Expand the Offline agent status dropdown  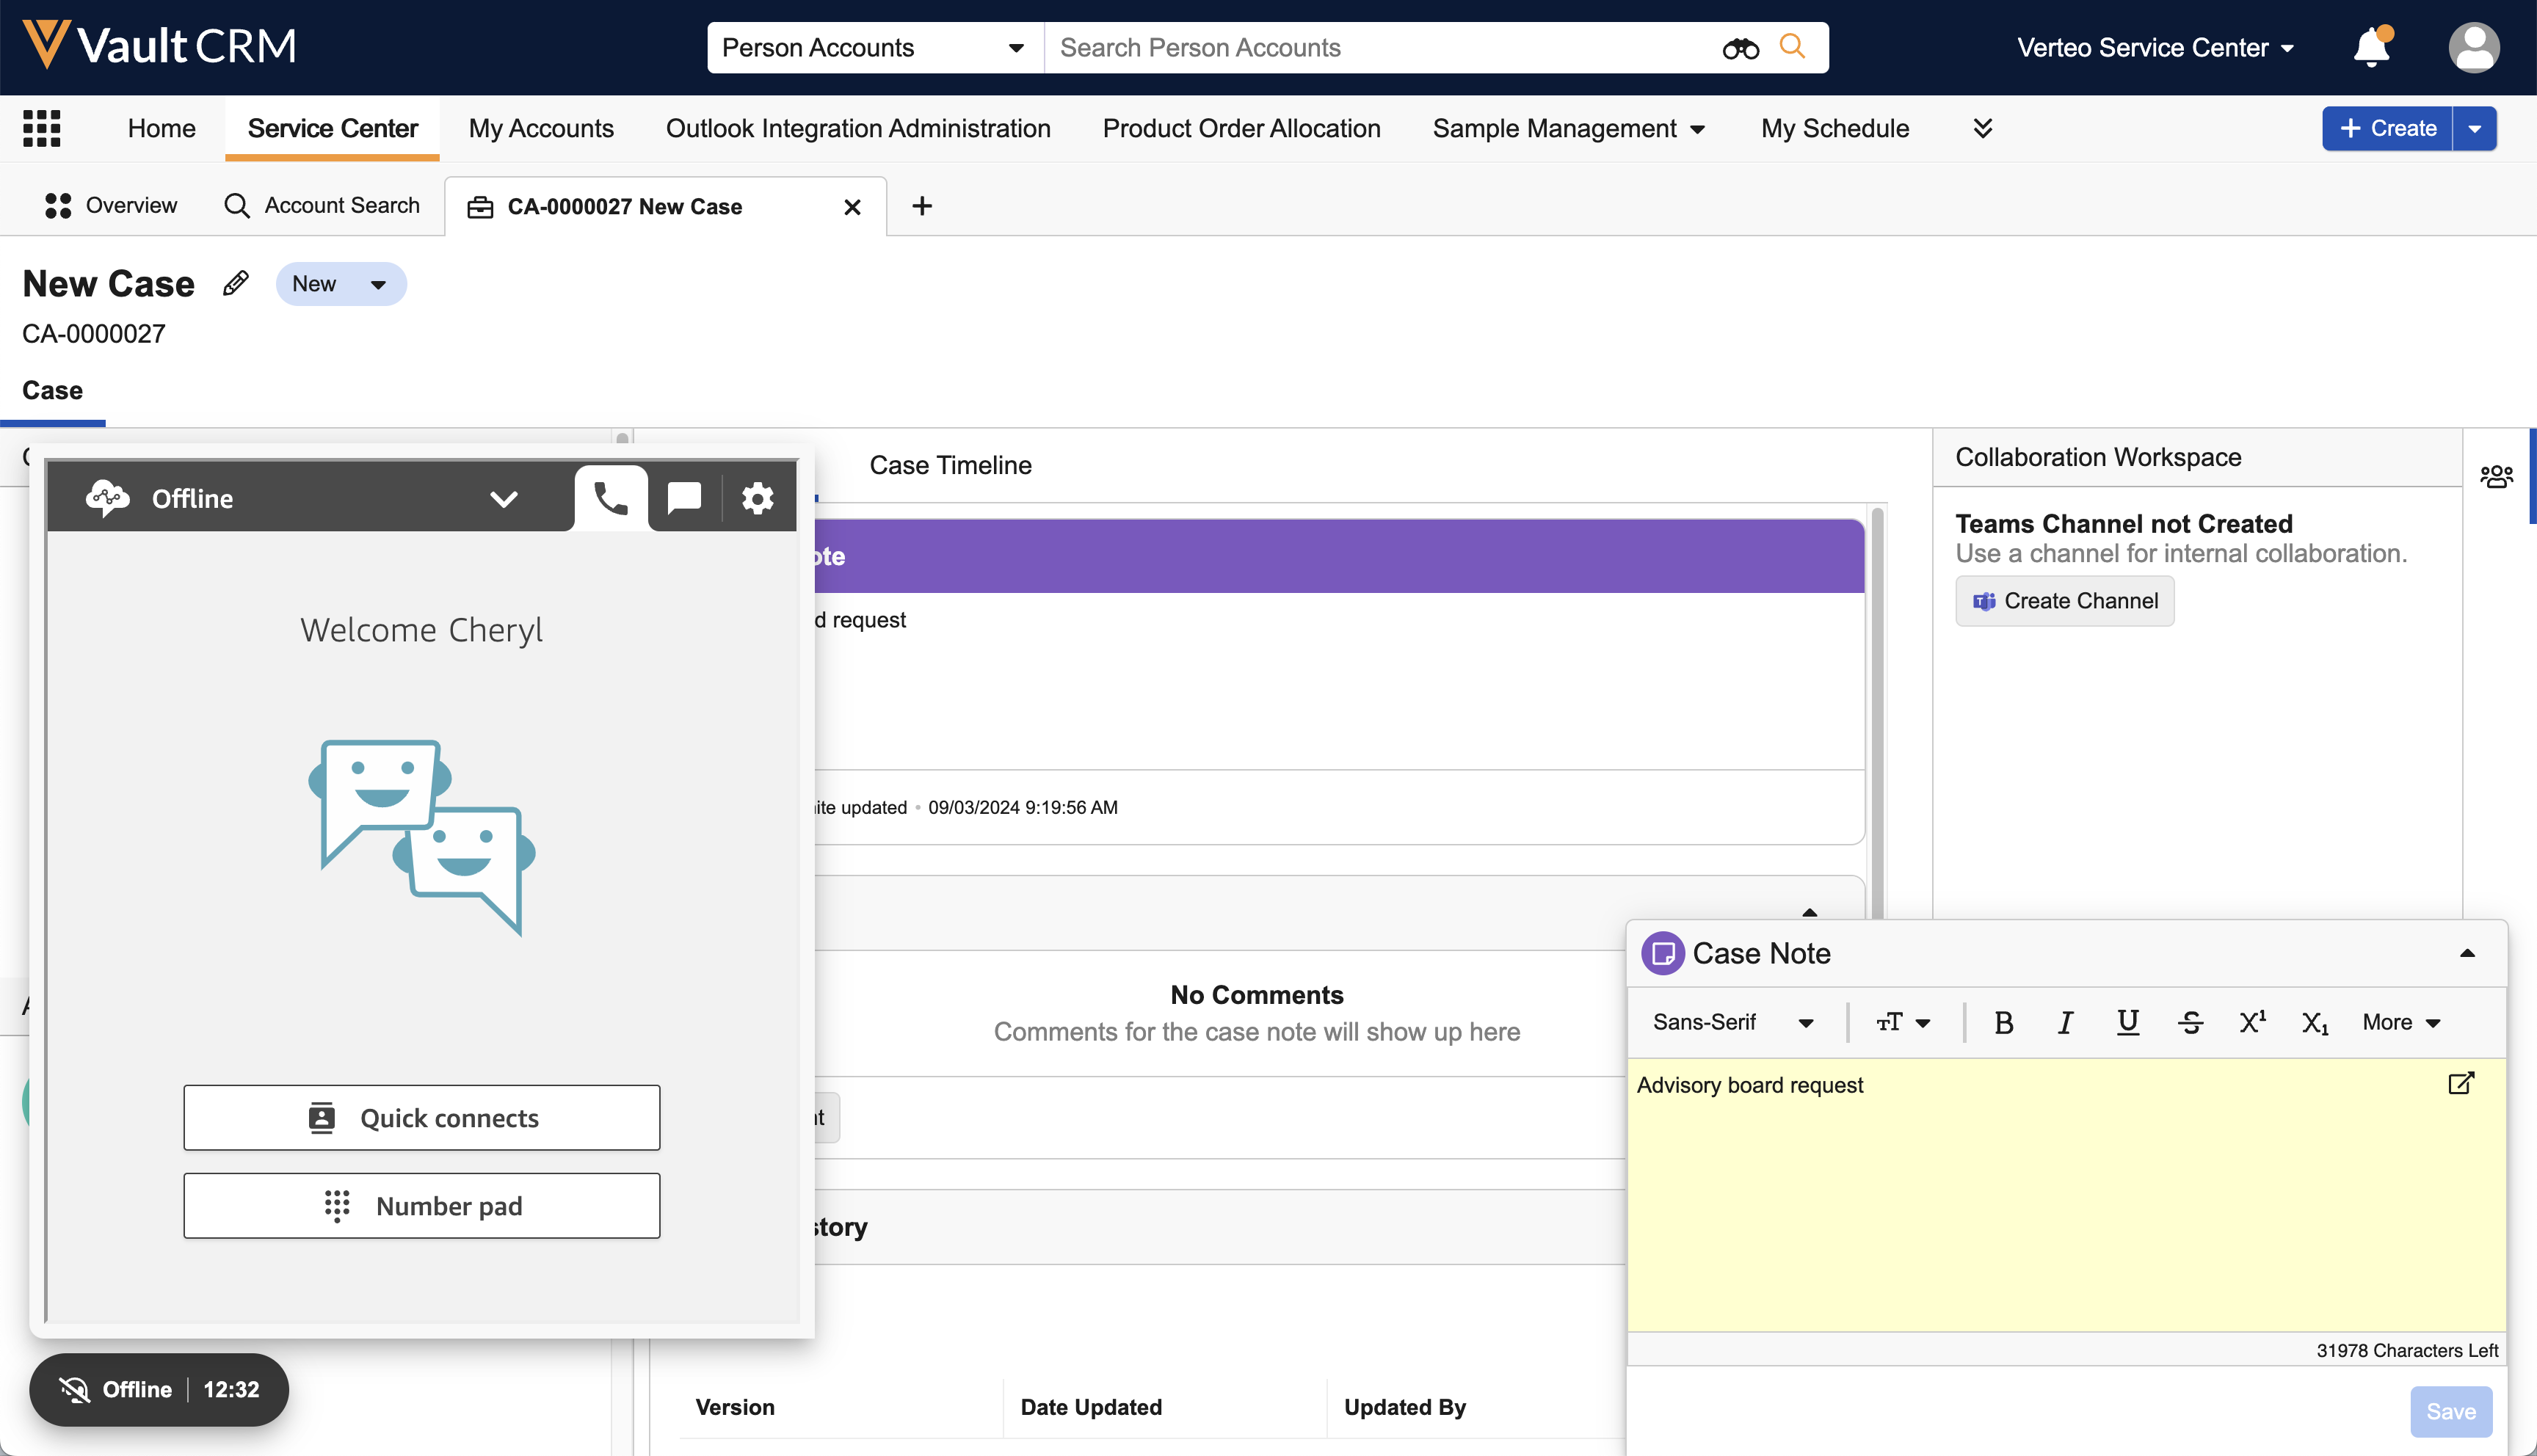503,499
